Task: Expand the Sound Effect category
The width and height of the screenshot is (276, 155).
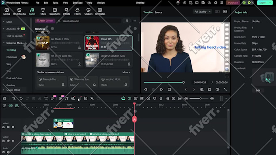Action: (4, 90)
